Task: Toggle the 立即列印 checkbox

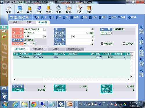Action: click(124, 43)
